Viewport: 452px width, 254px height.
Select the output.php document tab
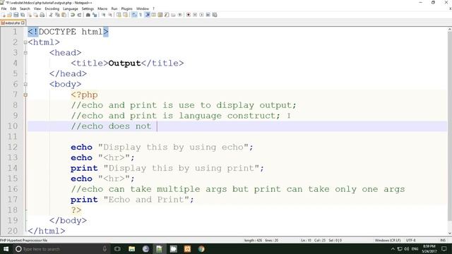click(x=13, y=23)
